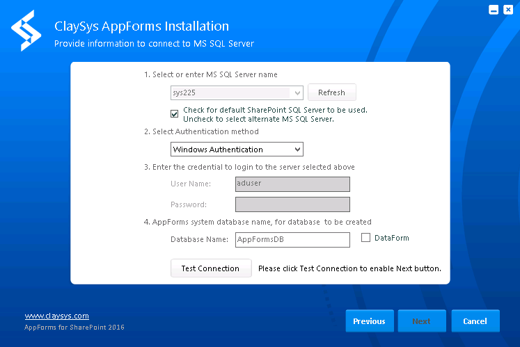Click the 'AppForms for SharePoint 2016' text
Viewport: 520px width, 347px height.
pos(74,328)
